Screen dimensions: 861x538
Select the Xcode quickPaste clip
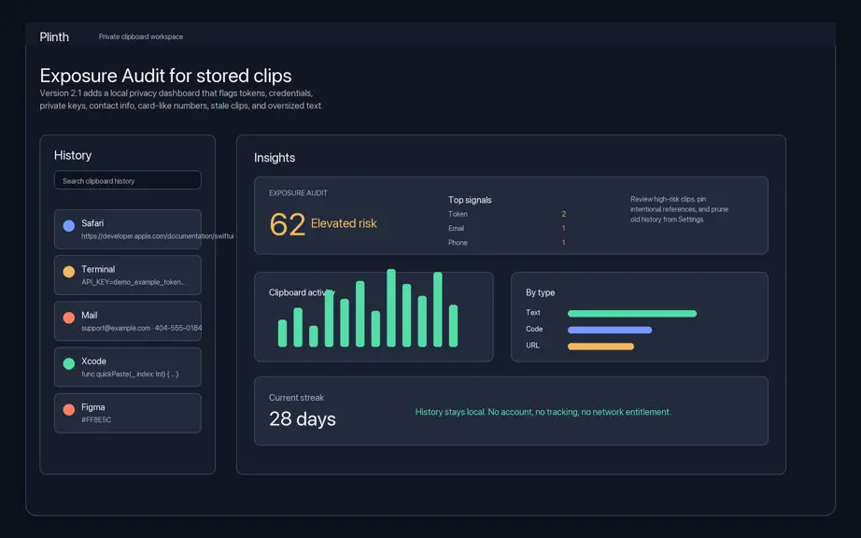(x=127, y=367)
